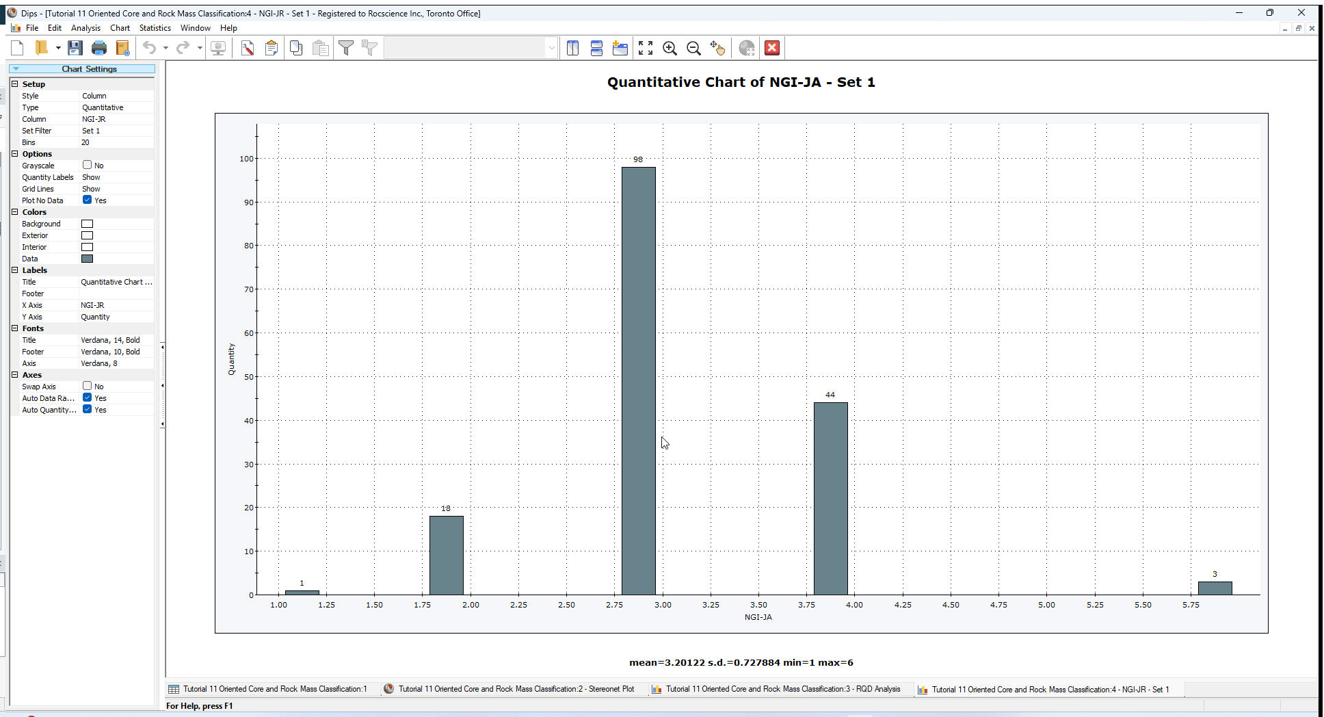Image resolution: width=1324 pixels, height=717 pixels.
Task: Collapse the Setup section
Action: point(15,83)
